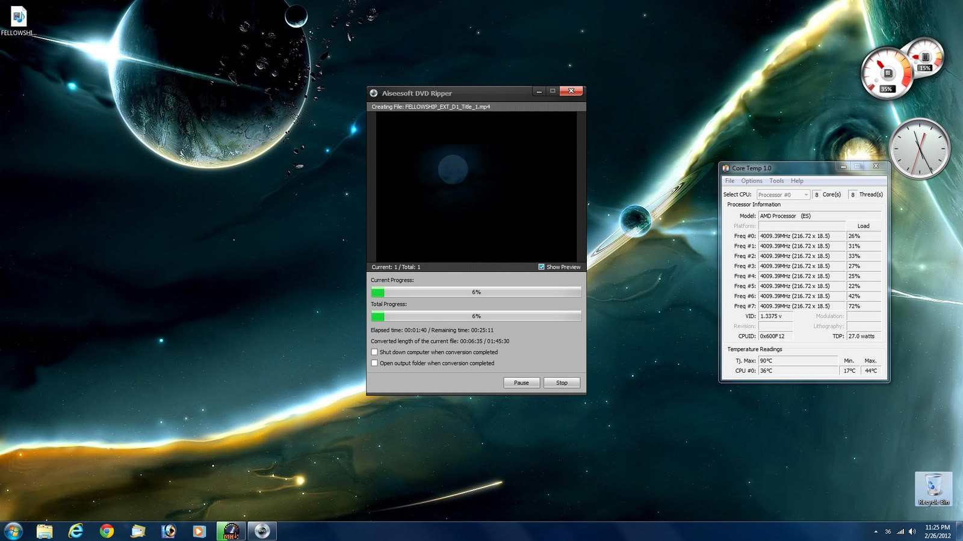The width and height of the screenshot is (963, 541).
Task: Click the Model field AMD Processor (ES)
Action: tap(819, 216)
